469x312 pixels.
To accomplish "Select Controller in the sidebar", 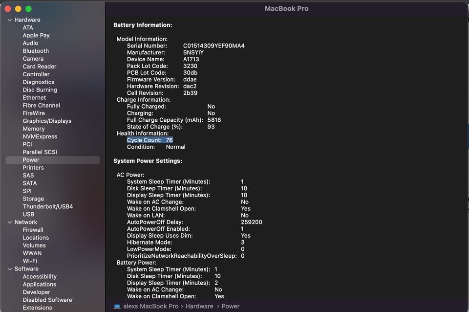I will [36, 74].
